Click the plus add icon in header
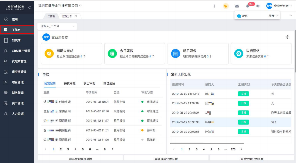The height and width of the screenshot is (163, 296). pyautogui.click(x=214, y=6)
